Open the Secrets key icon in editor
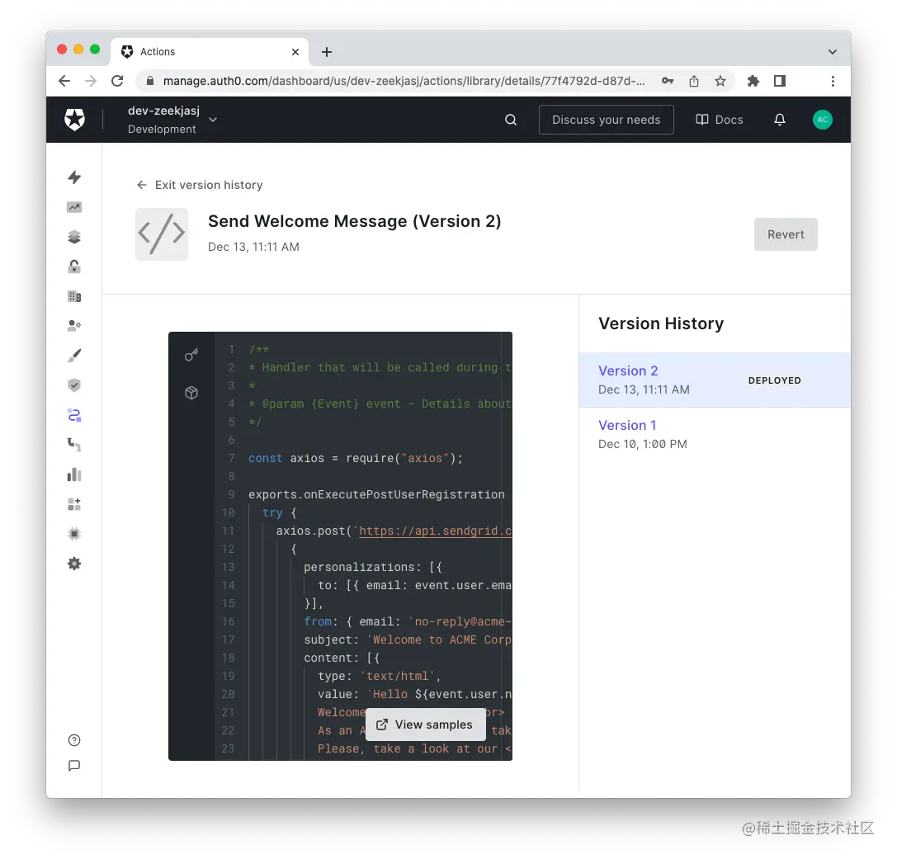Image resolution: width=897 pixels, height=859 pixels. (191, 355)
